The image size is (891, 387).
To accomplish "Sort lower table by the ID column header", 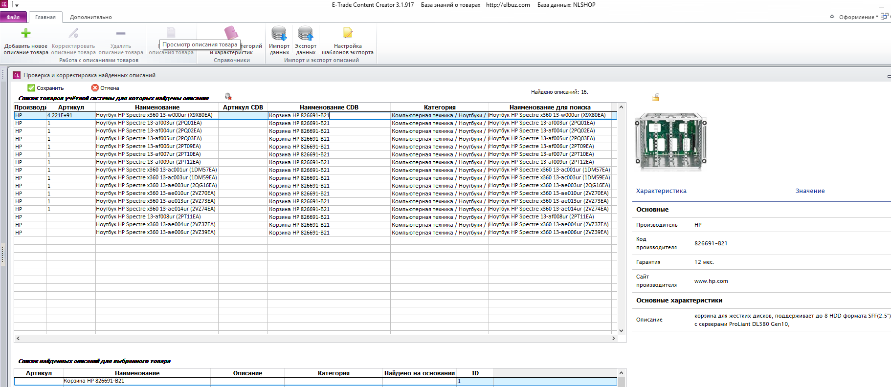I will tap(475, 373).
